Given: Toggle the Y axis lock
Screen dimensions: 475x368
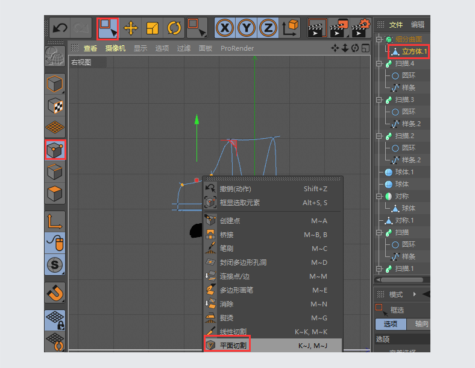Looking at the screenshot, I should pyautogui.click(x=247, y=28).
